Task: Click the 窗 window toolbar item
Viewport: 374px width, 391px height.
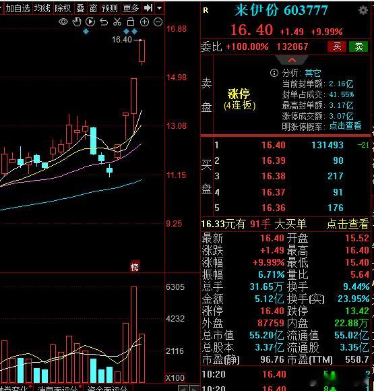Action: click(93, 9)
